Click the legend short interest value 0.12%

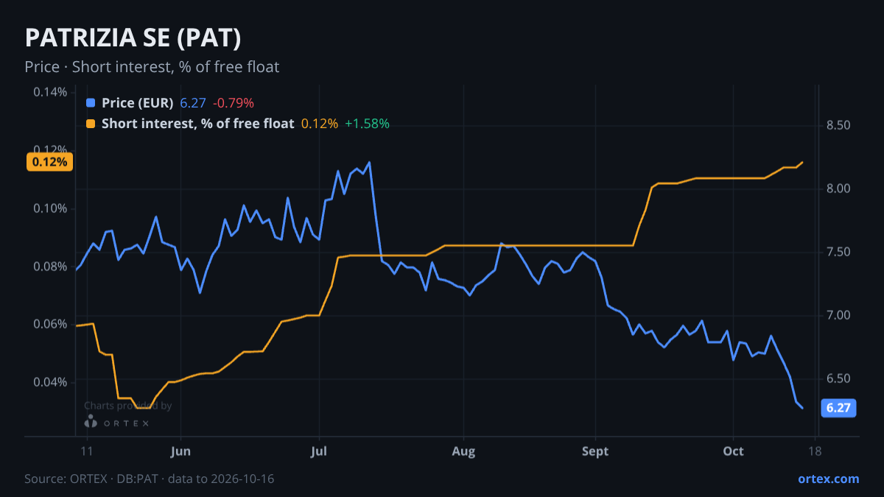pyautogui.click(x=320, y=124)
